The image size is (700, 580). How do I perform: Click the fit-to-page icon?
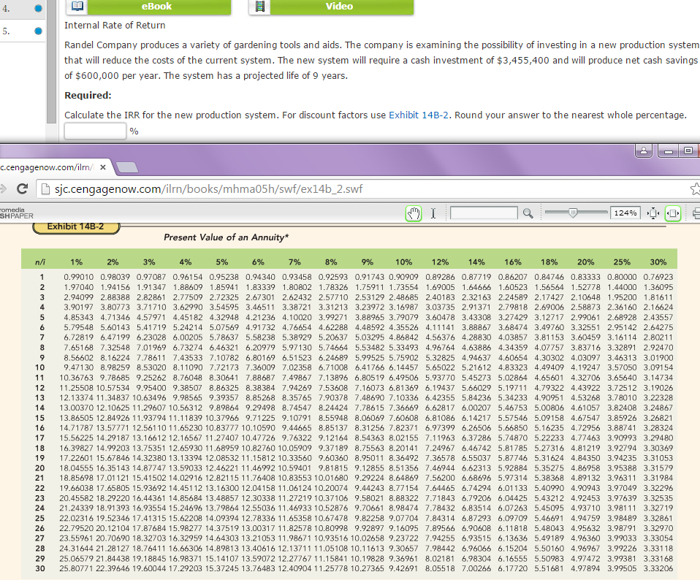pyautogui.click(x=653, y=213)
